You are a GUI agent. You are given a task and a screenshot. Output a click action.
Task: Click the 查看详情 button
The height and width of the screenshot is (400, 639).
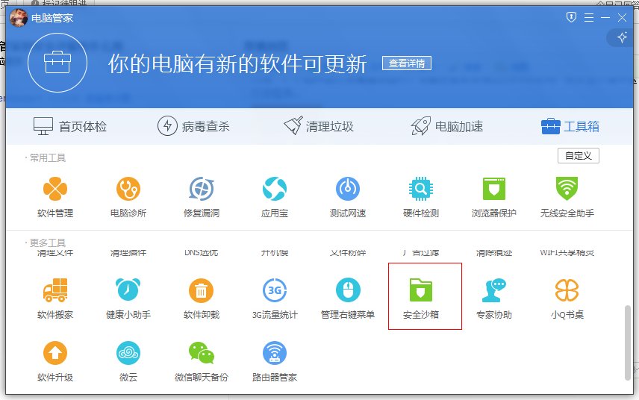click(407, 63)
